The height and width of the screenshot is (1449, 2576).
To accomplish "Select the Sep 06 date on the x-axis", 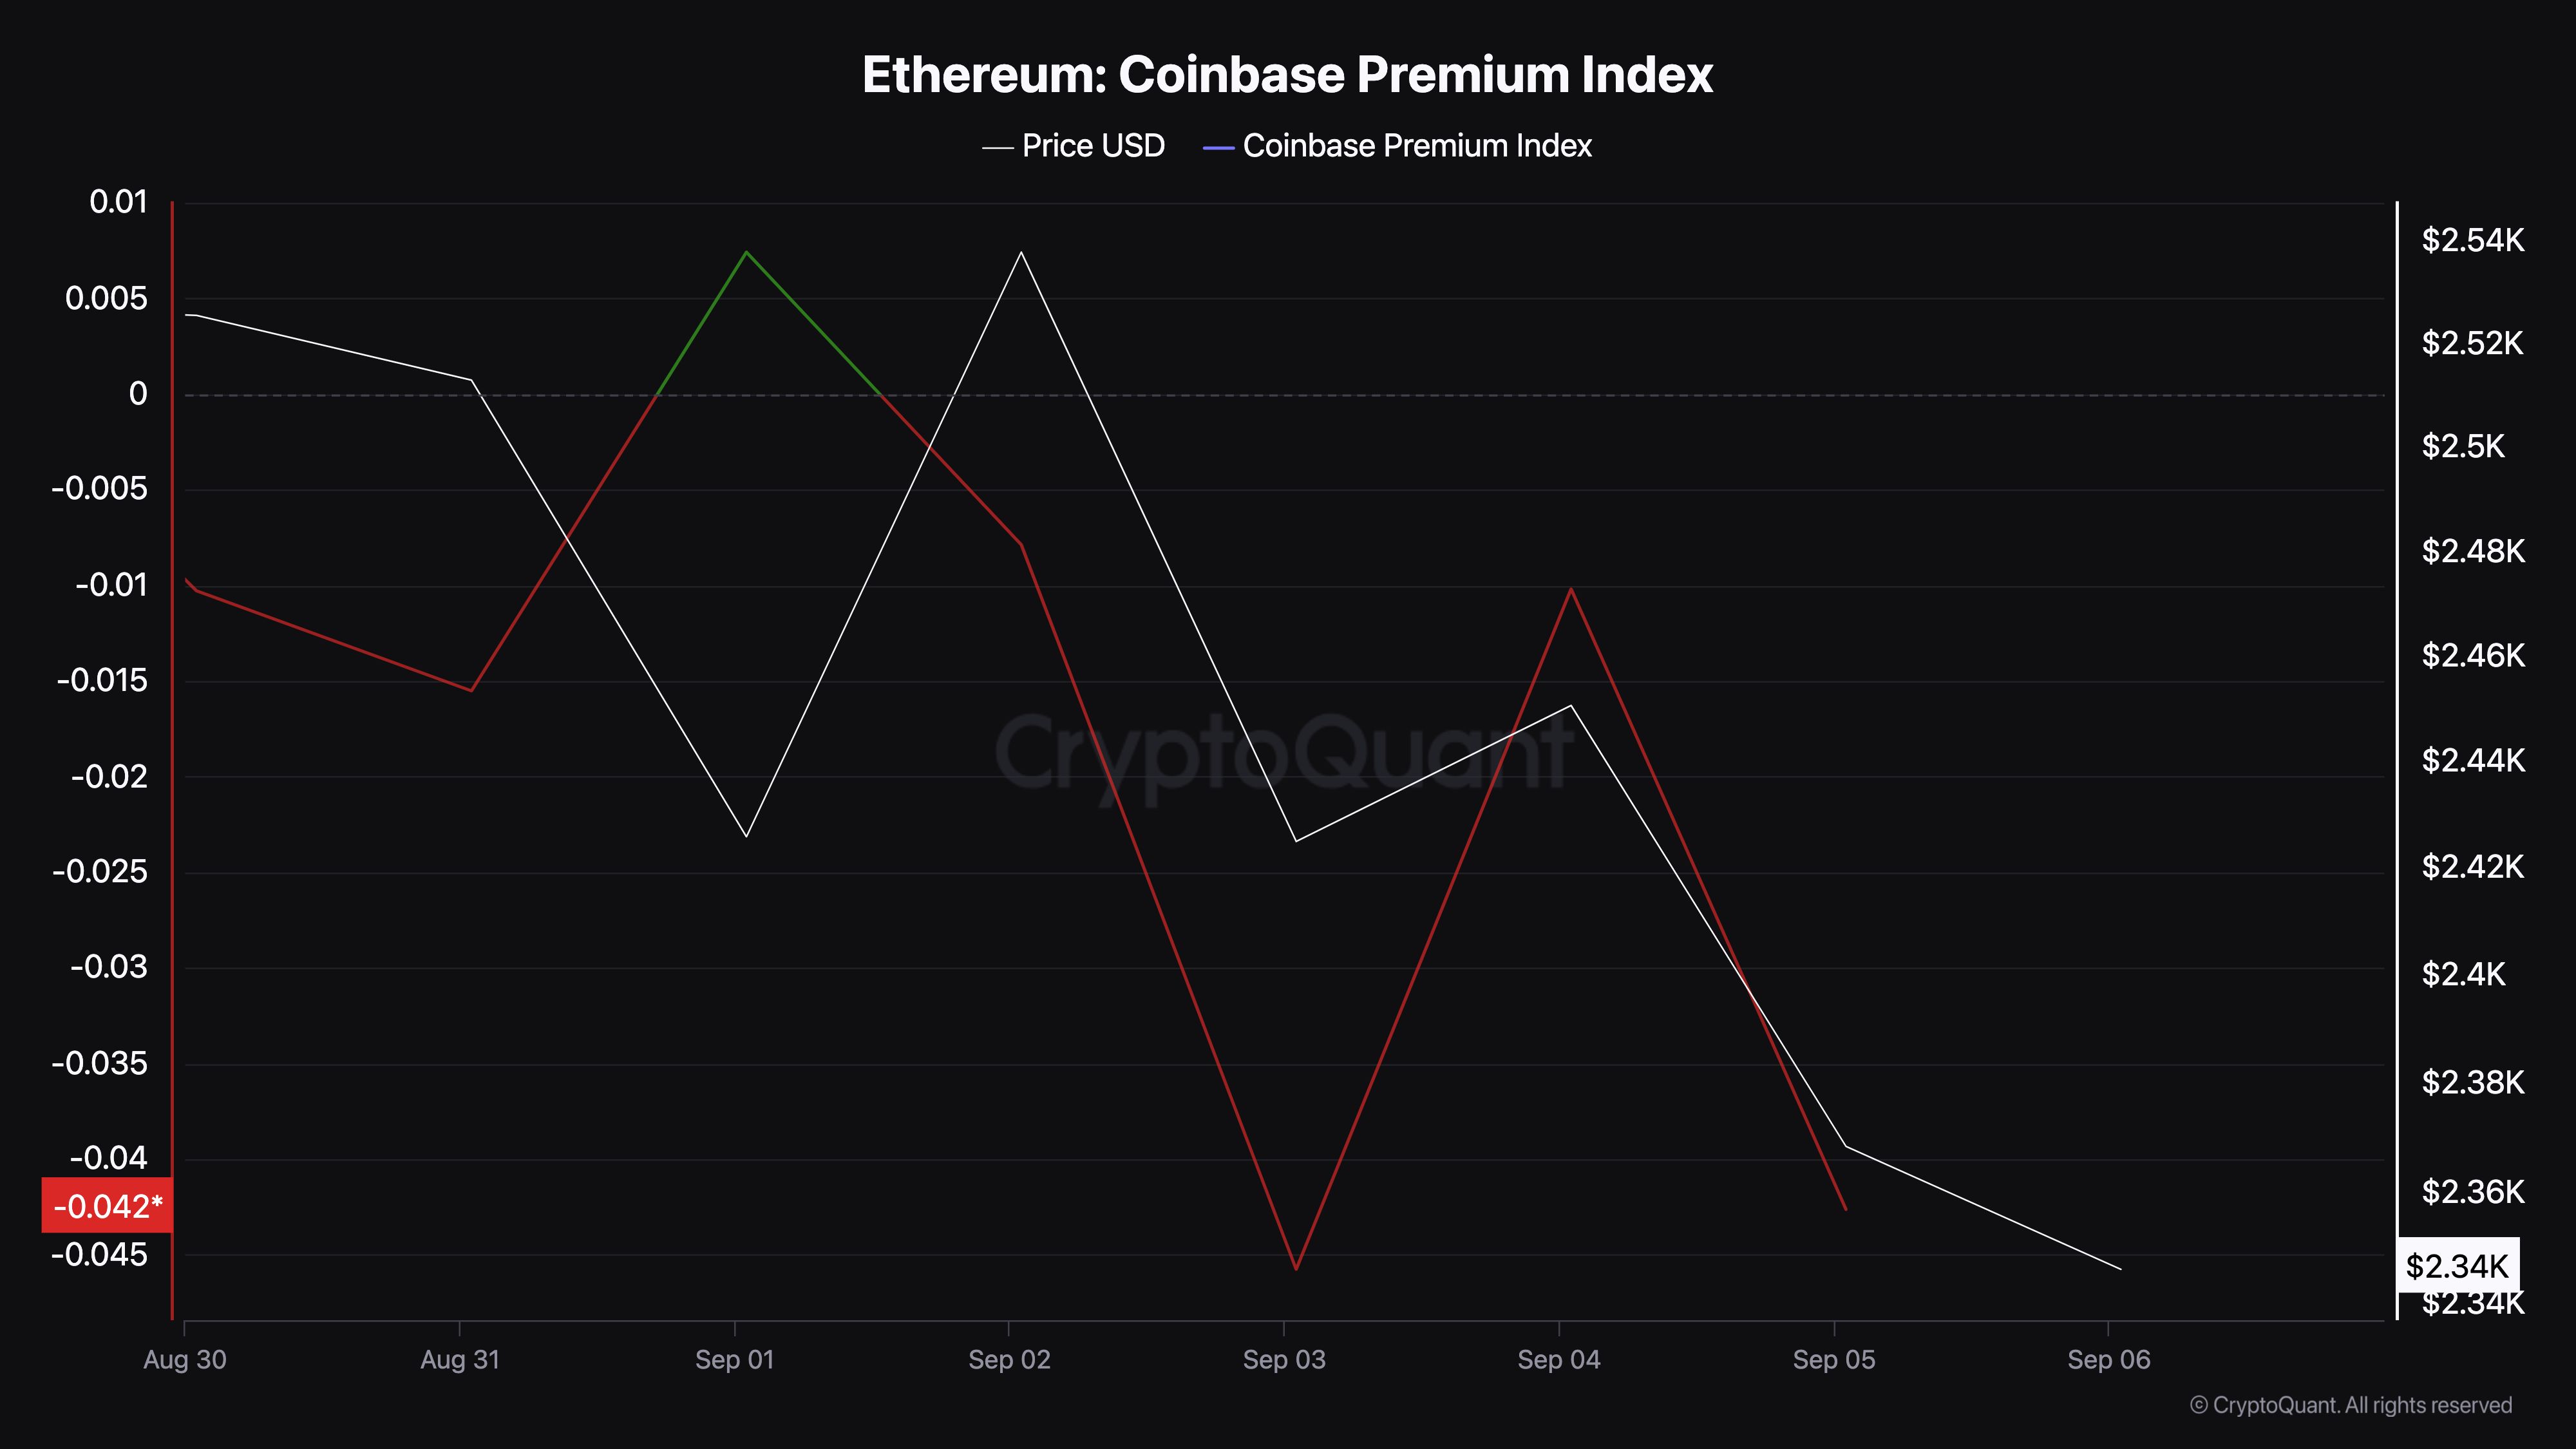I will pos(2108,1360).
